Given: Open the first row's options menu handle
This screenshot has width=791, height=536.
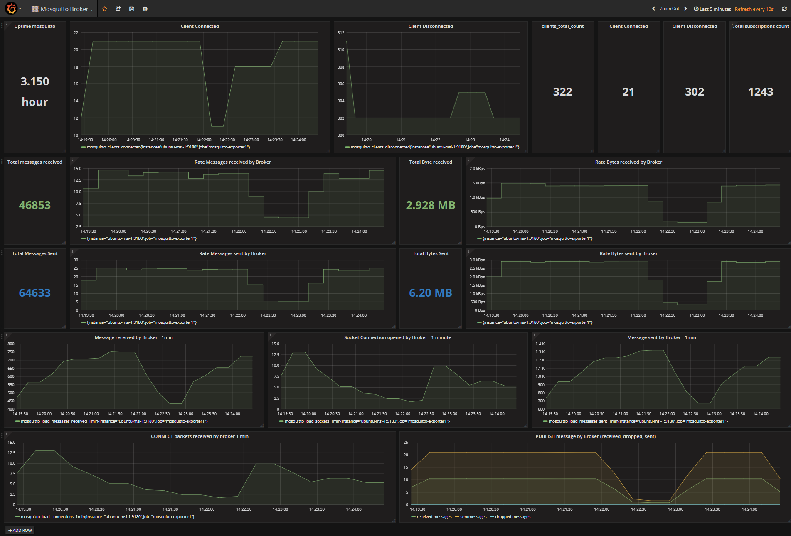Looking at the screenshot, I should (2, 25).
